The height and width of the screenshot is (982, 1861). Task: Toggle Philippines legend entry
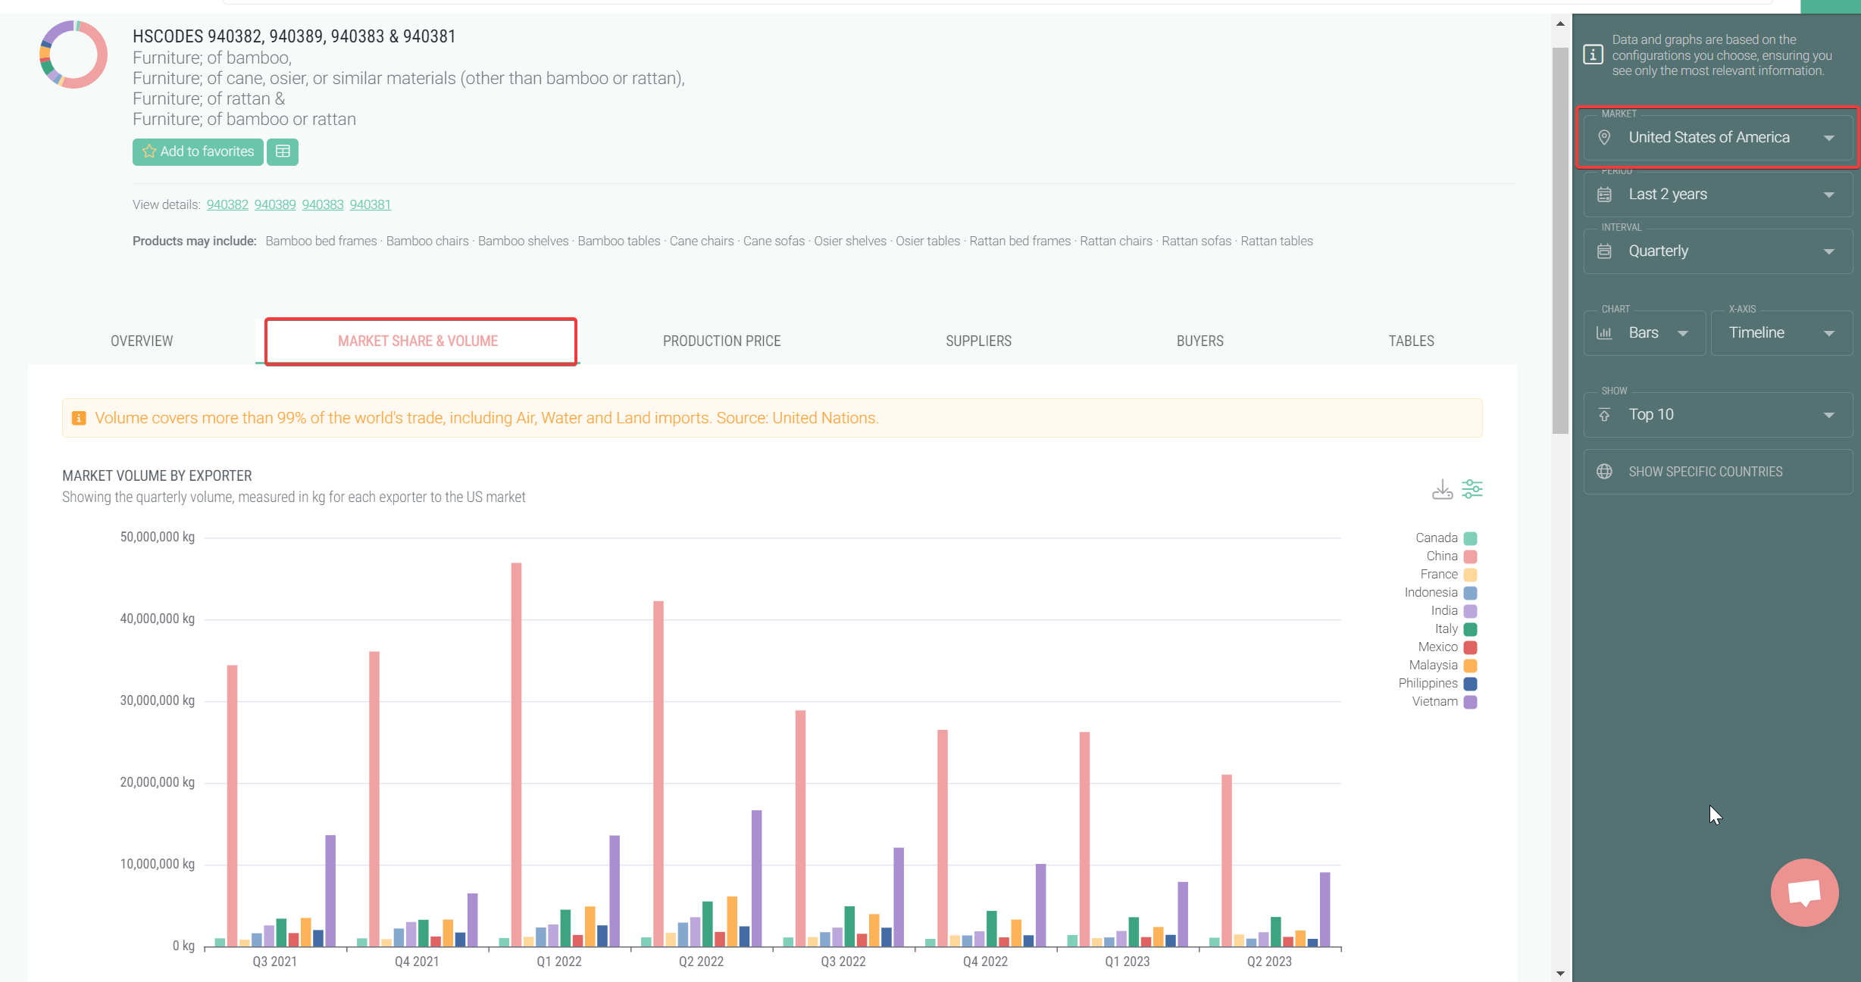1437,684
